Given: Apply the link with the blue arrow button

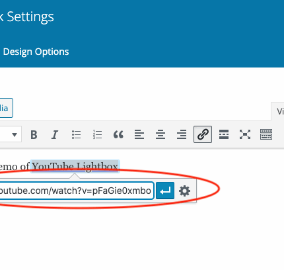Looking at the screenshot, I should (165, 191).
